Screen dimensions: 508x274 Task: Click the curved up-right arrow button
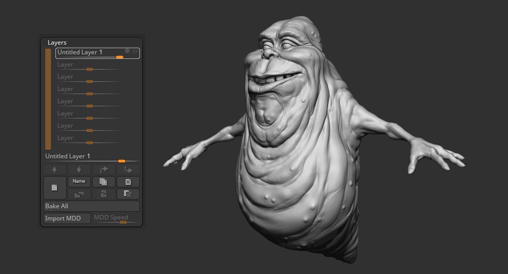[104, 170]
